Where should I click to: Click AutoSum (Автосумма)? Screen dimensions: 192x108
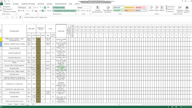(171, 7)
